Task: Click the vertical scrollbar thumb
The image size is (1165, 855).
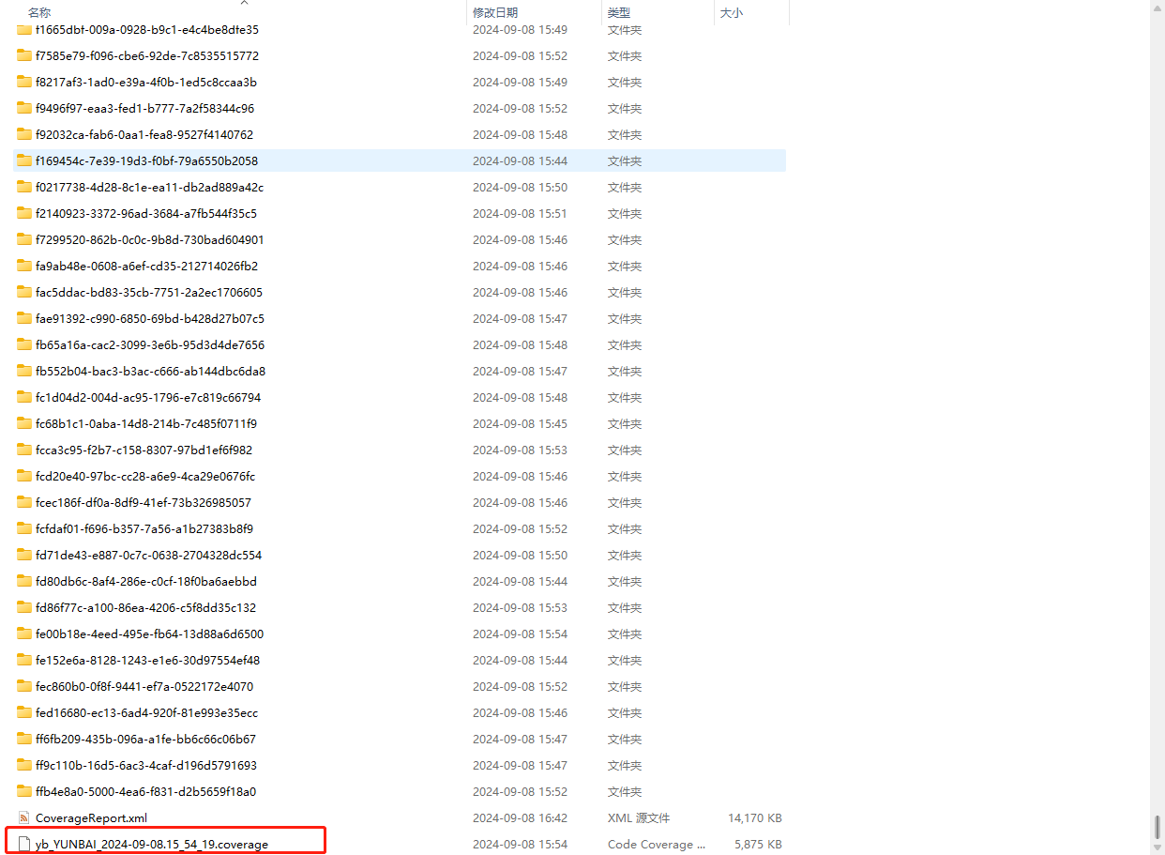Action: tap(1157, 828)
